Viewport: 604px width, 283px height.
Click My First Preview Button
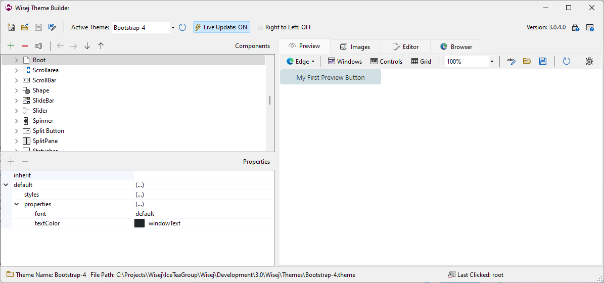click(x=331, y=77)
